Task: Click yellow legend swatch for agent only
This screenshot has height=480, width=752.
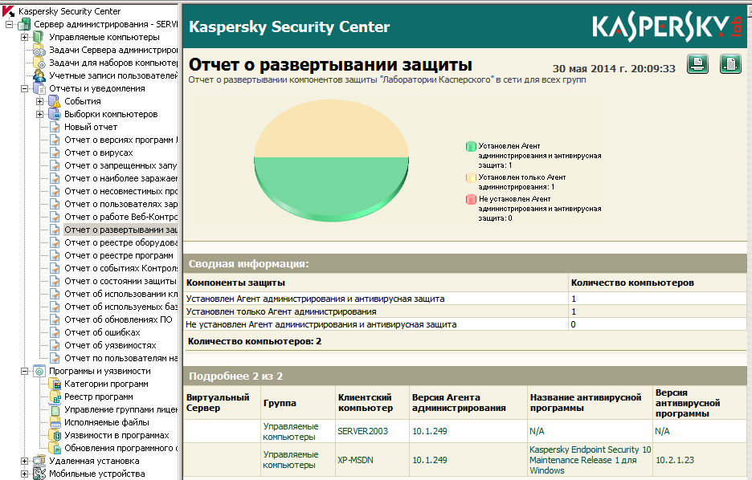Action: [x=471, y=177]
